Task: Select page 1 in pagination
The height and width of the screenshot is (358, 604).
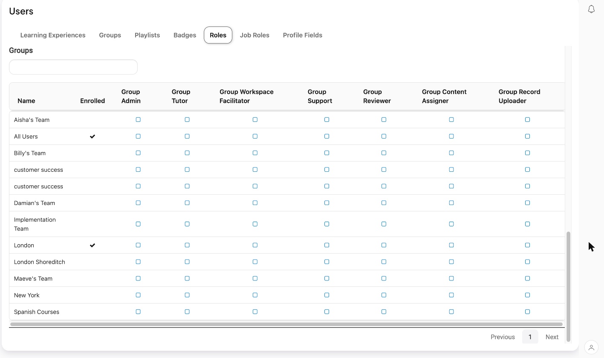Action: [530, 337]
